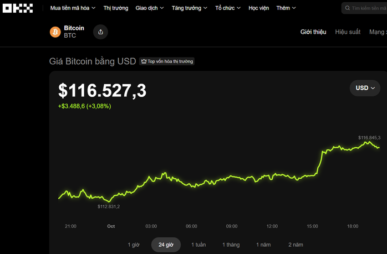Set chart range to 1 tuần

pos(198,245)
